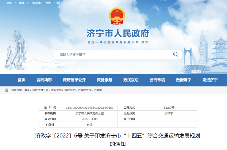Open the 走进济宁 menu item
Viewport: 227px width, 150px height.
pos(210,80)
